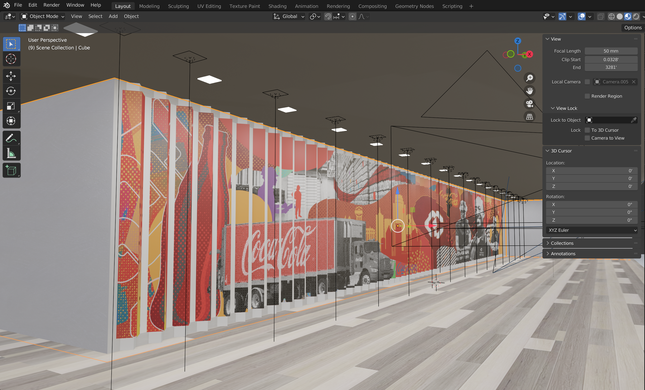Activate the Scale tool

click(11, 106)
